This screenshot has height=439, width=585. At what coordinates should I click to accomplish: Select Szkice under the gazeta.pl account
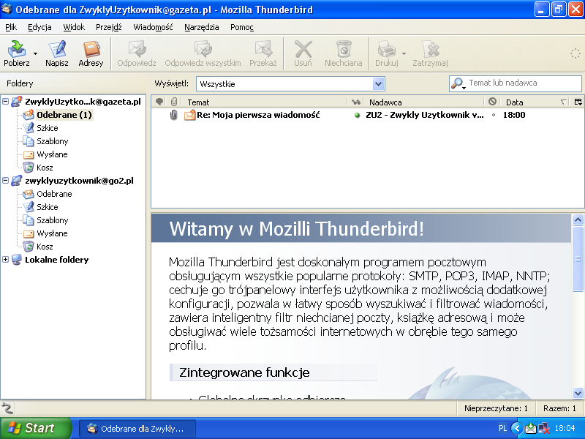pos(47,128)
